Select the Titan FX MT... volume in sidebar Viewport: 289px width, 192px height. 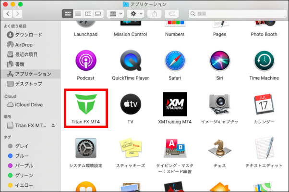30,126
